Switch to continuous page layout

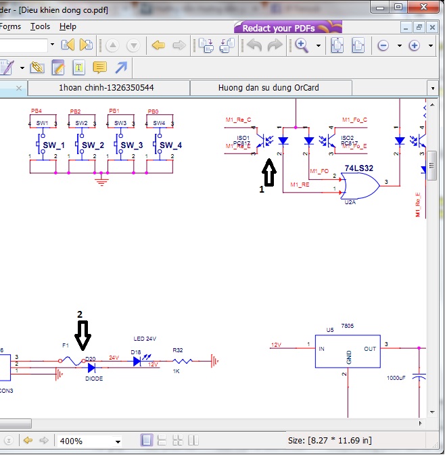coord(162,441)
